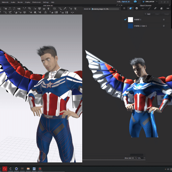Screen dimensions: 172x172
Task: Open the file explorer folder in taskbar
Action: [28, 169]
